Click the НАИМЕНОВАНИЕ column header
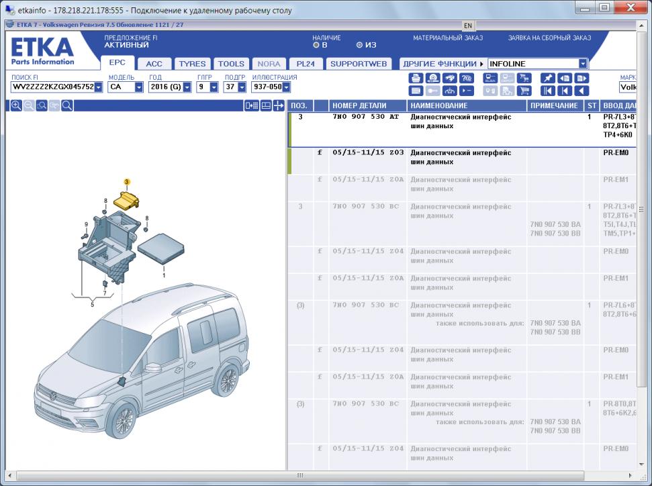652x486 pixels. [x=467, y=105]
